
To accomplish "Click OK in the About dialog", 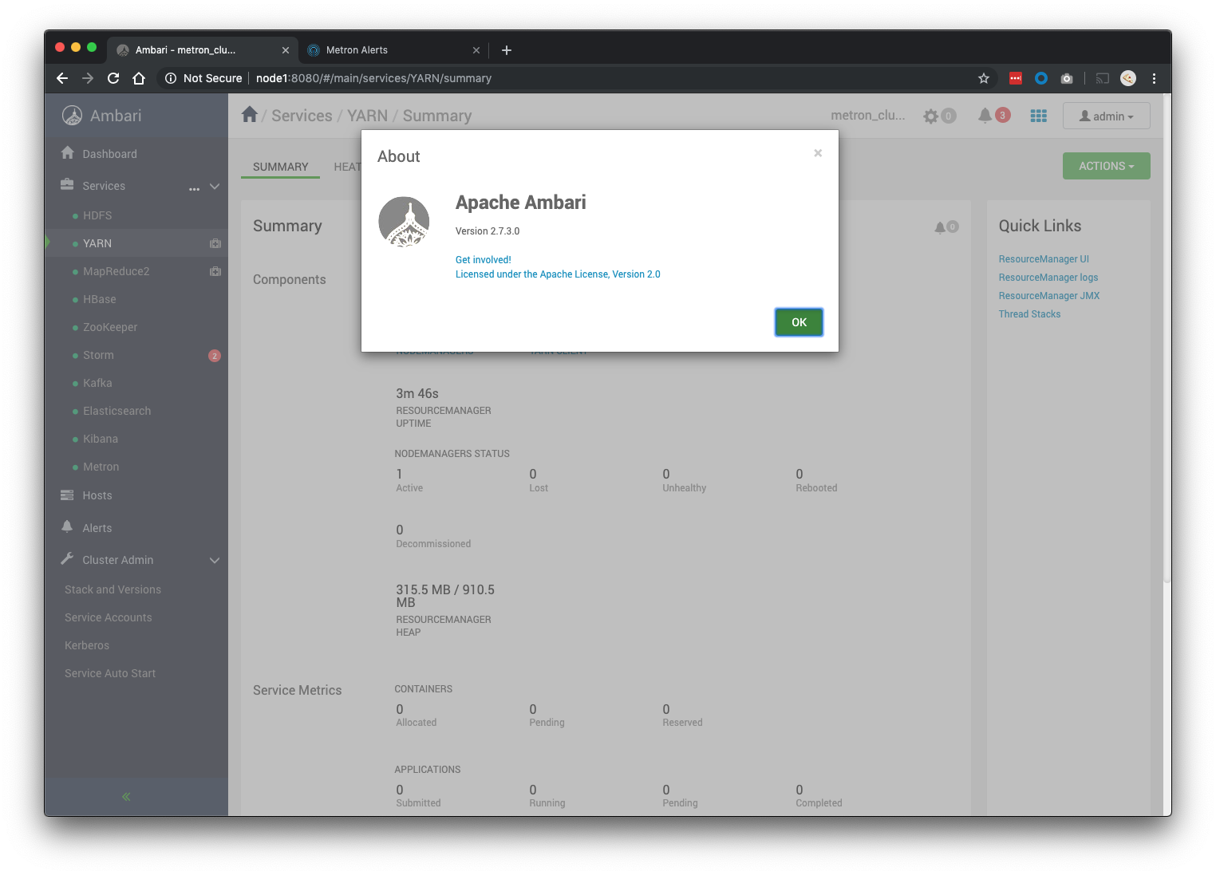I will pyautogui.click(x=799, y=322).
